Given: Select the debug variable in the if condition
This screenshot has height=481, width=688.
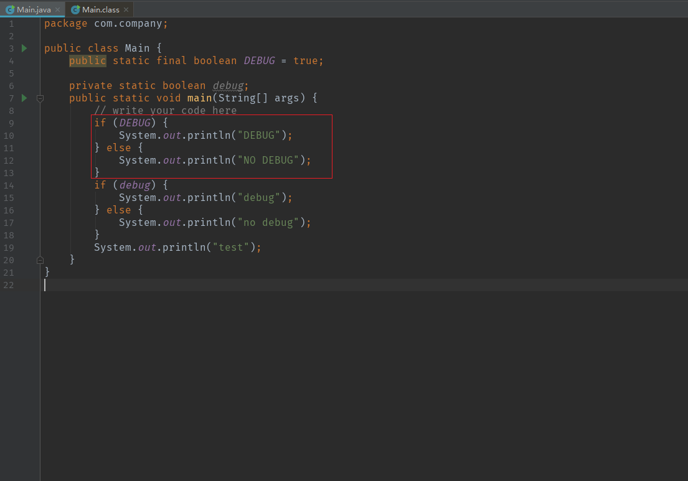Looking at the screenshot, I should tap(134, 185).
